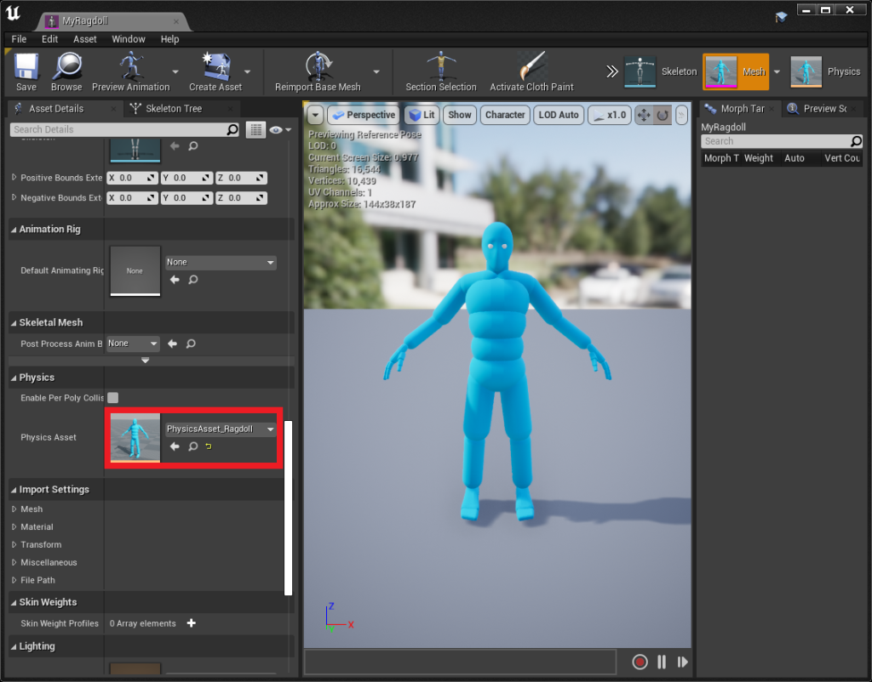Open the Show viewport options
This screenshot has height=682, width=872.
[x=459, y=114]
